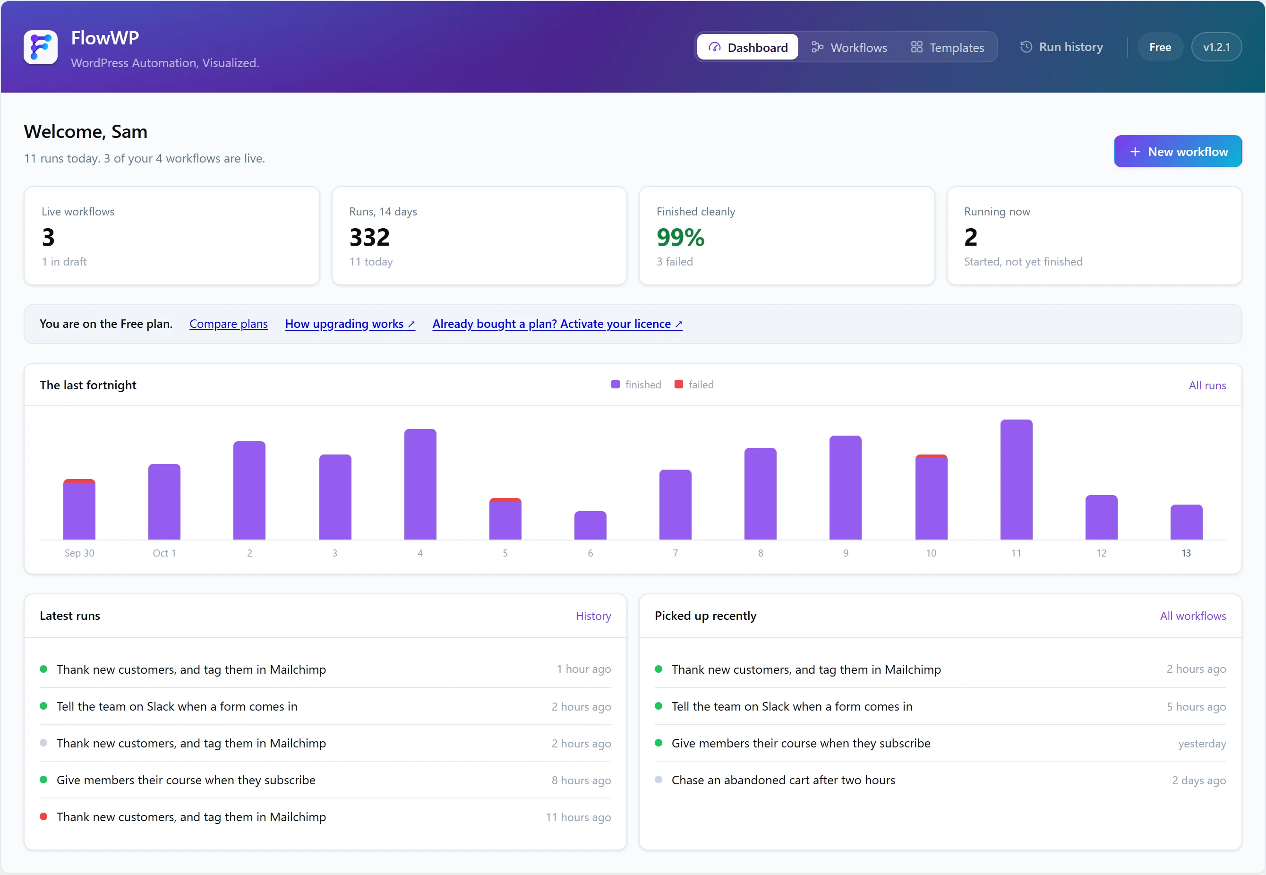Open the Mailchimp run from 1 hour ago

click(325, 669)
